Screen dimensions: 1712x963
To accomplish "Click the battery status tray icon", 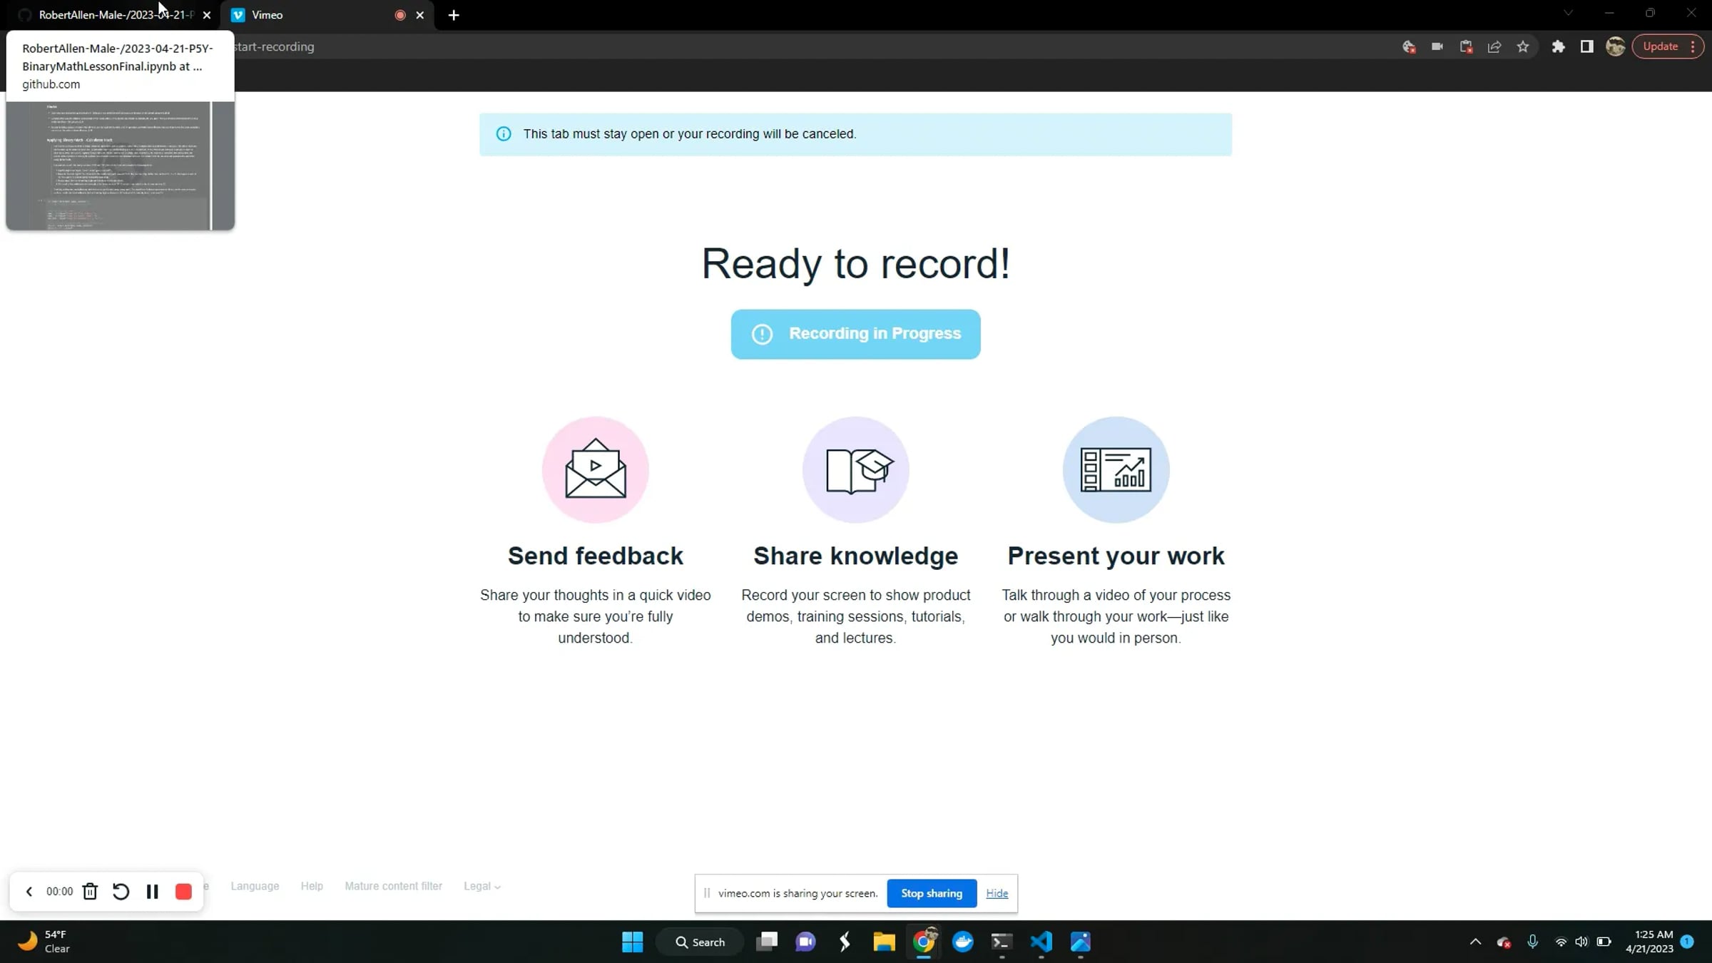I will click(1604, 942).
